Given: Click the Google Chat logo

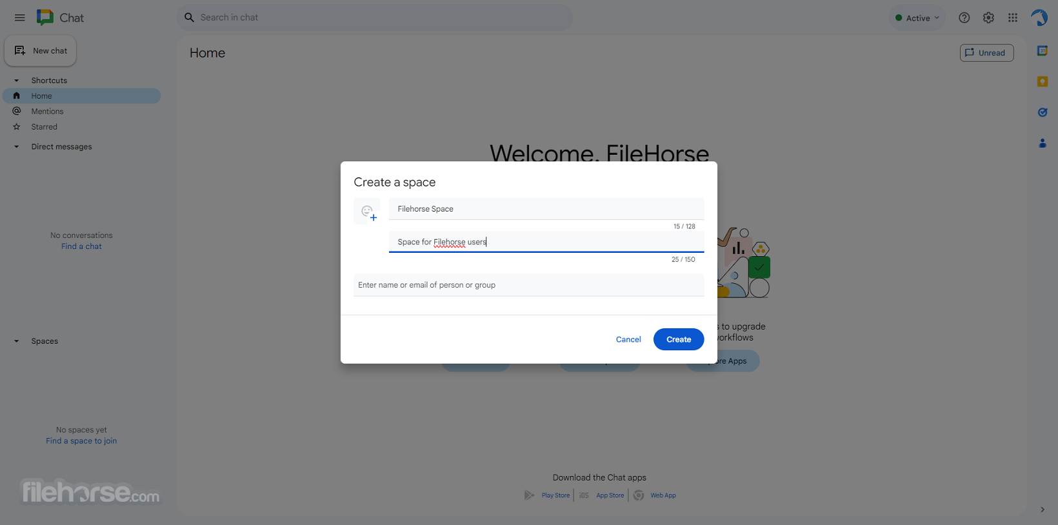Looking at the screenshot, I should point(45,17).
